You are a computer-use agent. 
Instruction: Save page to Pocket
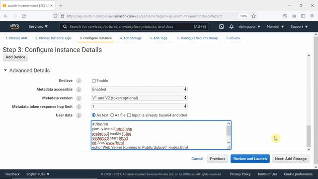tap(285, 16)
